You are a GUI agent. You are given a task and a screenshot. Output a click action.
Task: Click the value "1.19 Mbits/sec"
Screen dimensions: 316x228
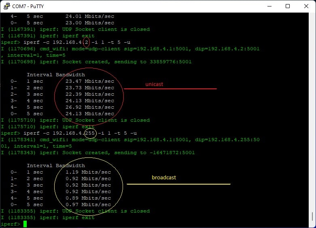[88, 172]
